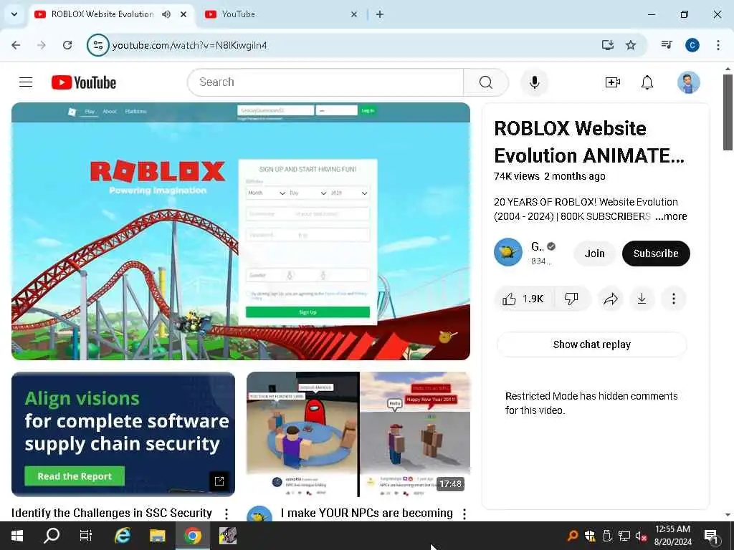Click the NPCs video thumbnail

pyautogui.click(x=358, y=434)
